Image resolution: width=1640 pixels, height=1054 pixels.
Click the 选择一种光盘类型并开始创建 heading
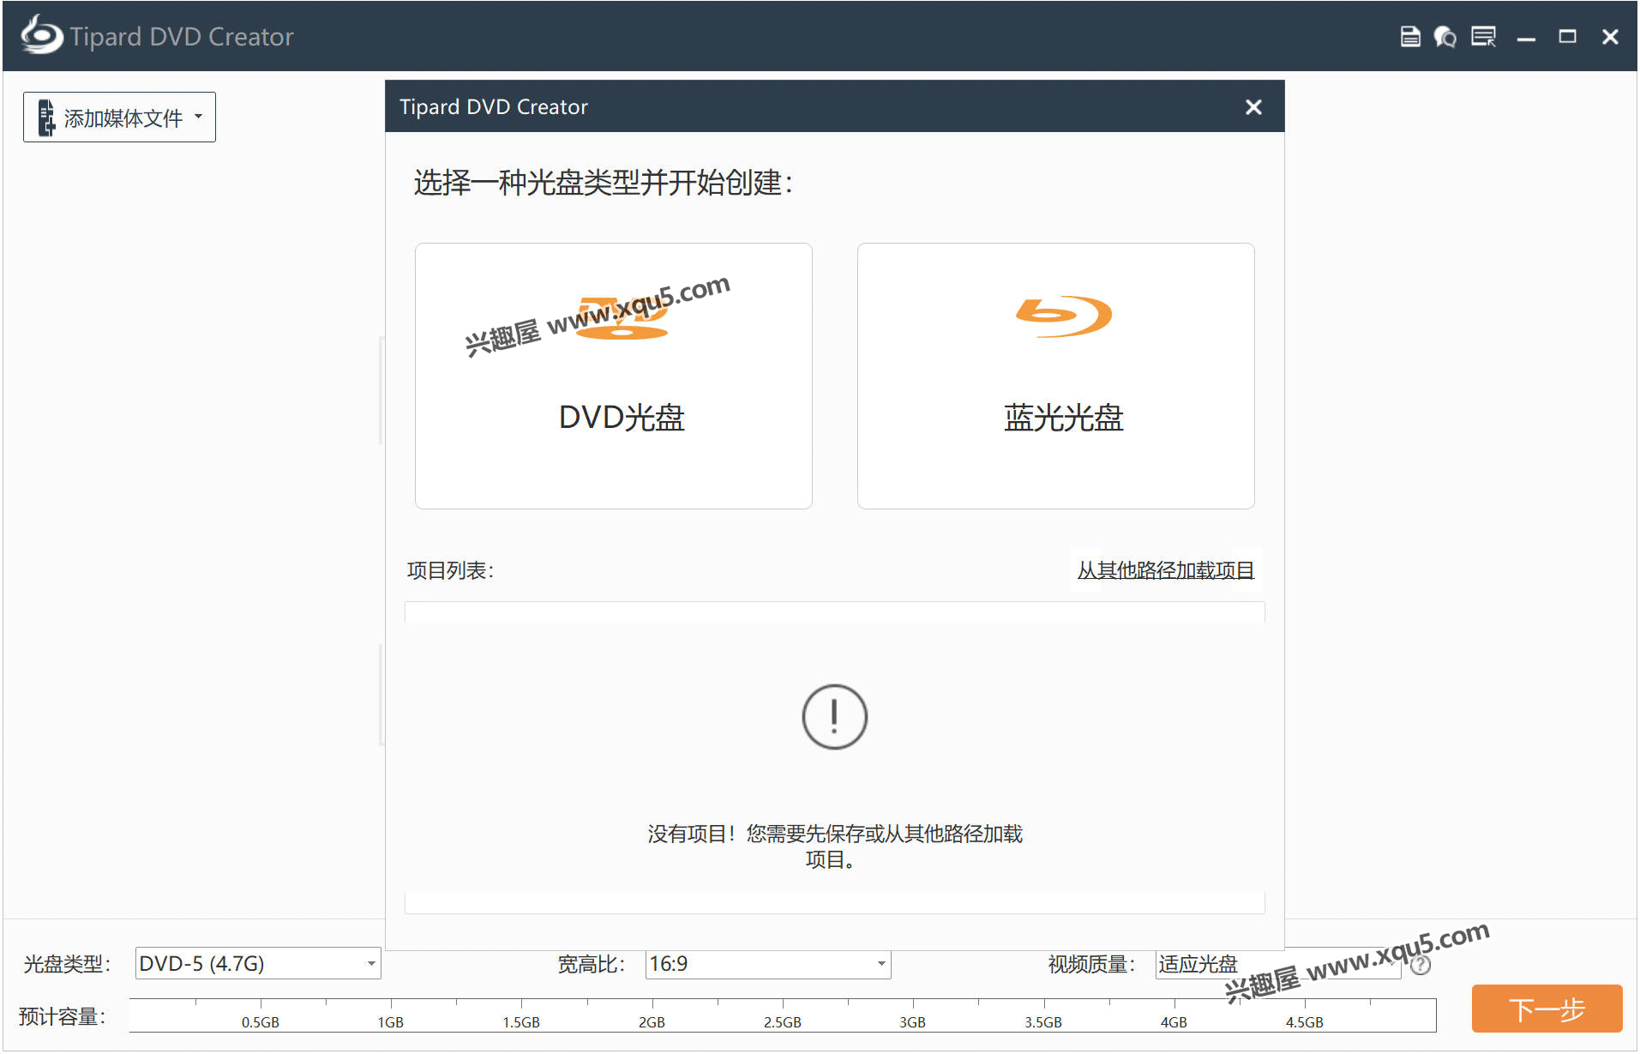[604, 183]
